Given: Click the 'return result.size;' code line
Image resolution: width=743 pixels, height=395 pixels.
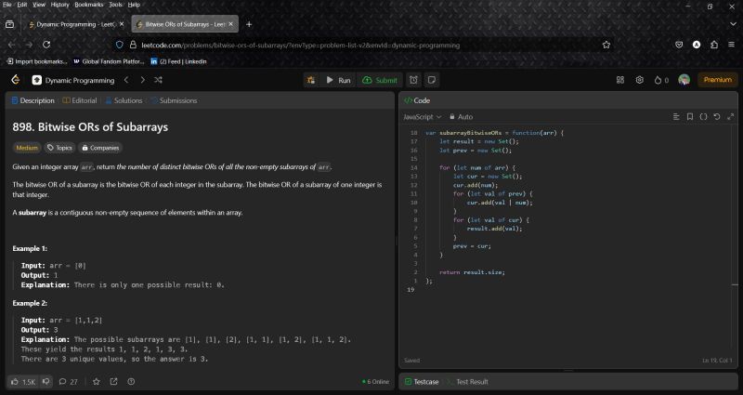Looking at the screenshot, I should coord(472,272).
